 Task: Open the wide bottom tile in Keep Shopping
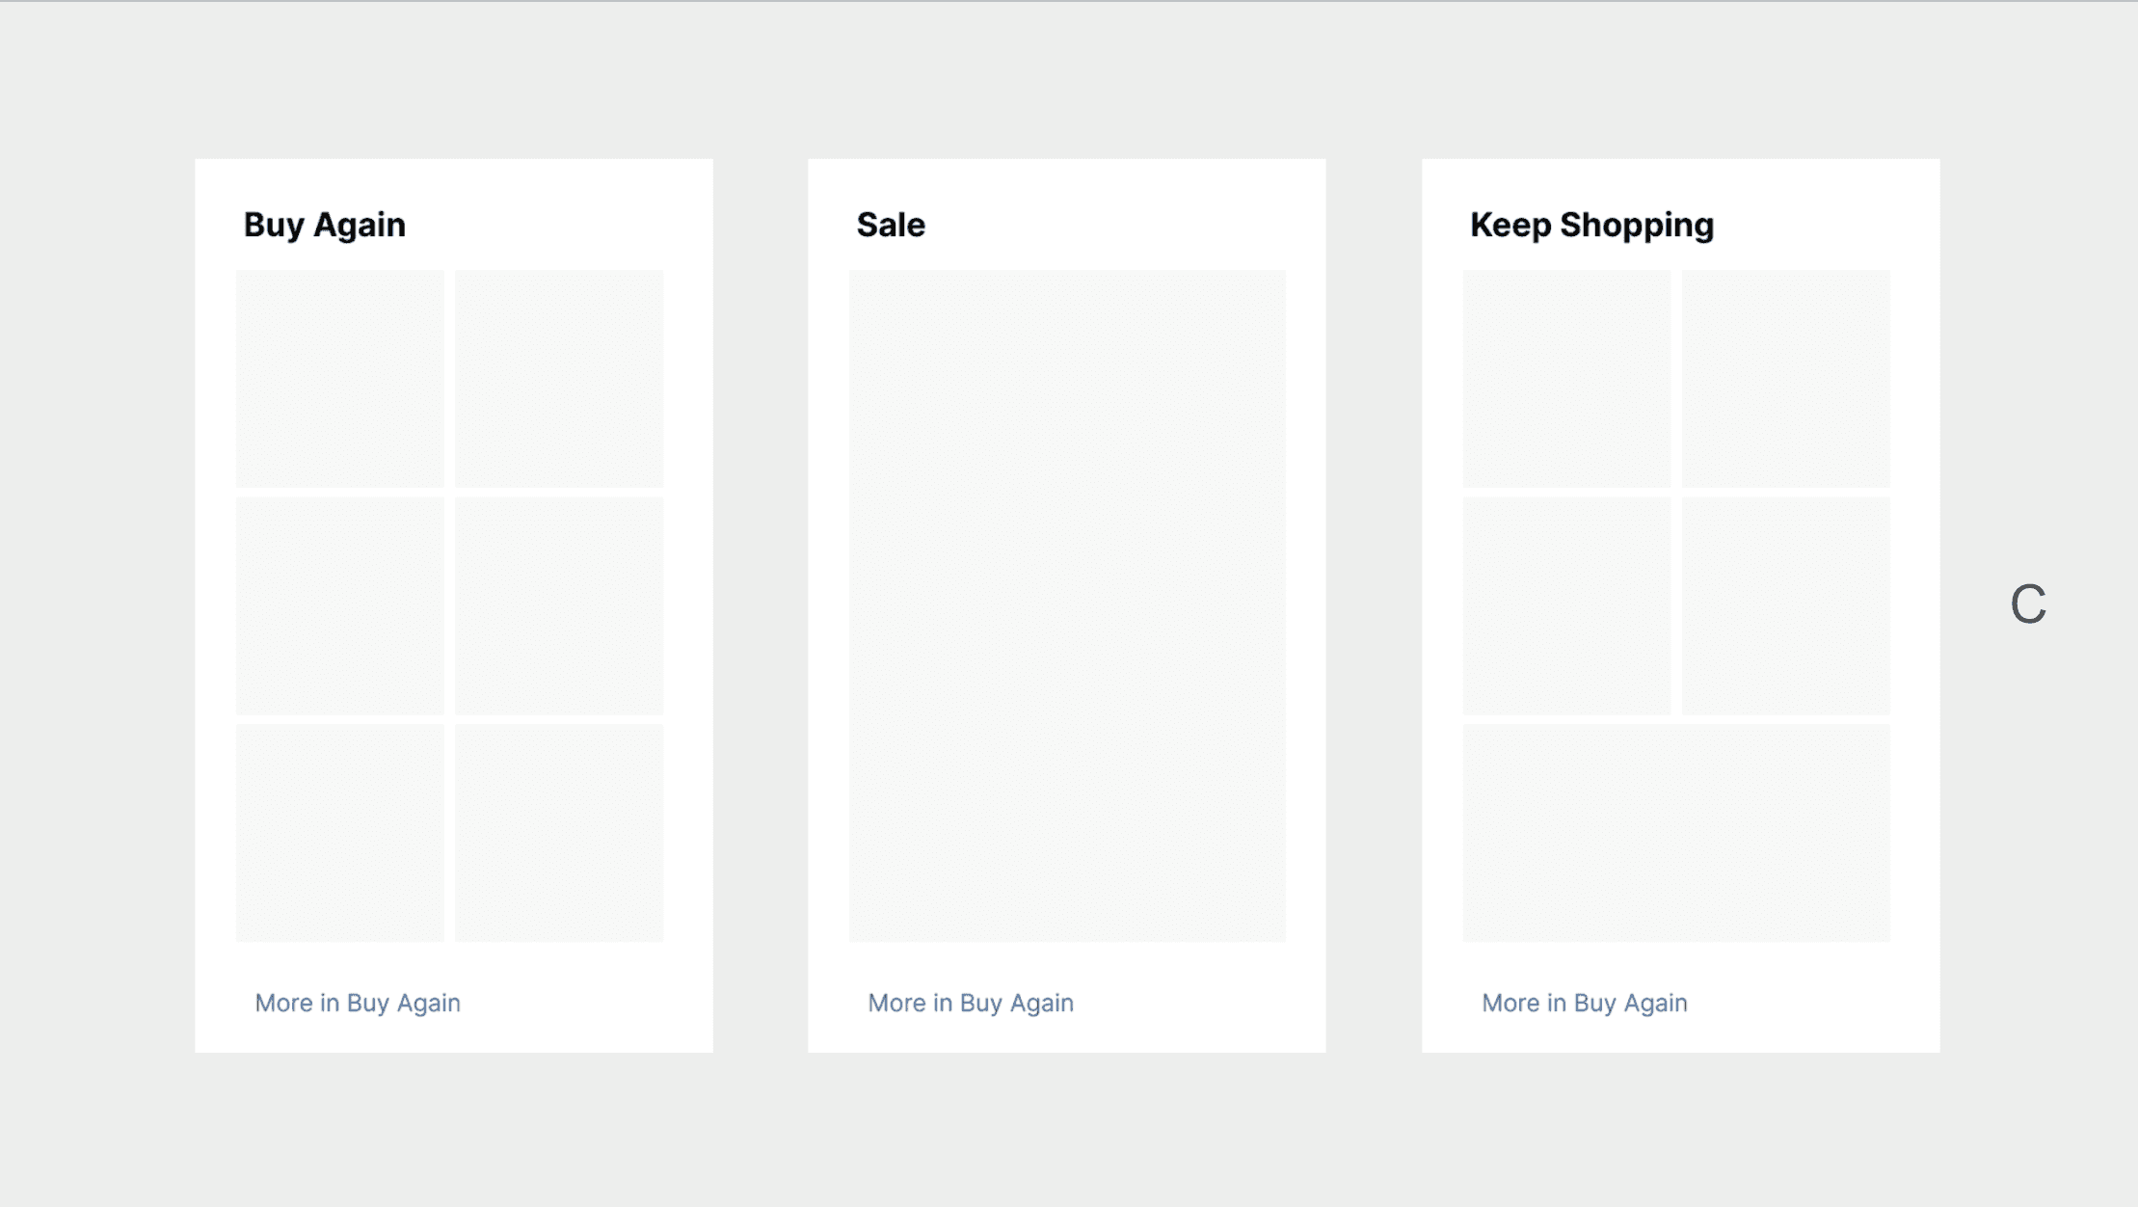click(1676, 833)
